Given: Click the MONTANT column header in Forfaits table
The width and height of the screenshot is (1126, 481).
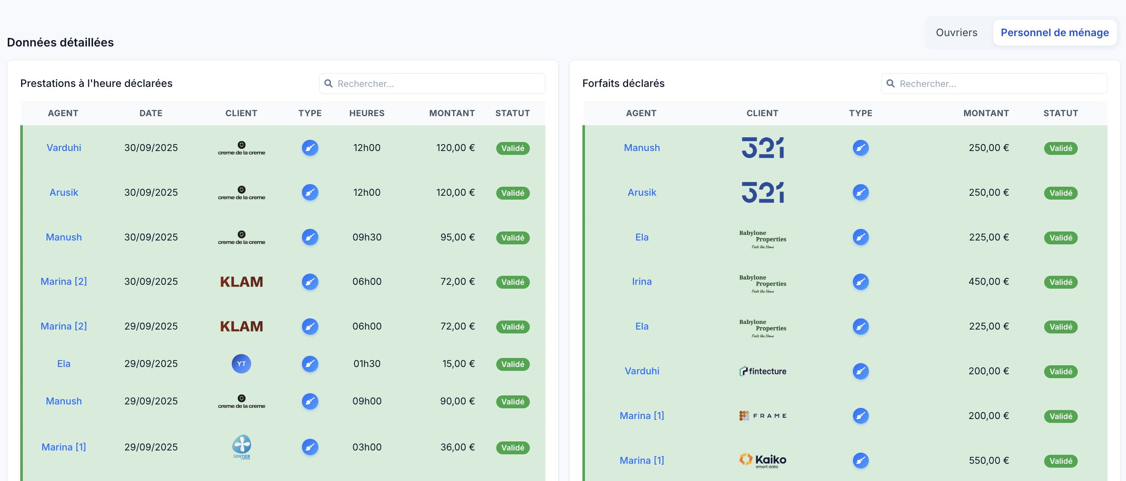Looking at the screenshot, I should [986, 113].
